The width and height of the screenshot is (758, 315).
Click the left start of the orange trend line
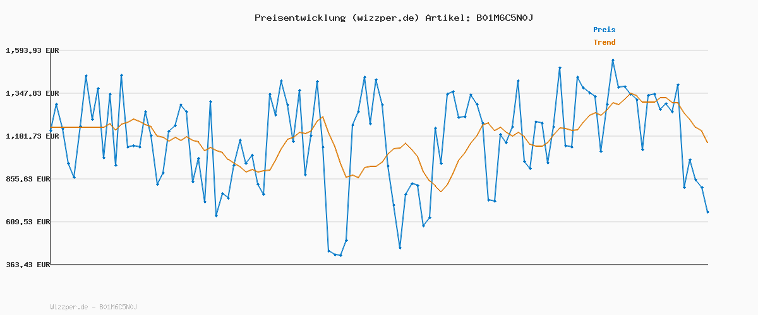51,127
